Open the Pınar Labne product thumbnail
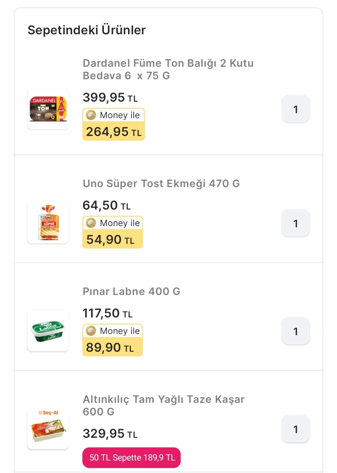Image resolution: width=337 pixels, height=473 pixels. click(48, 331)
